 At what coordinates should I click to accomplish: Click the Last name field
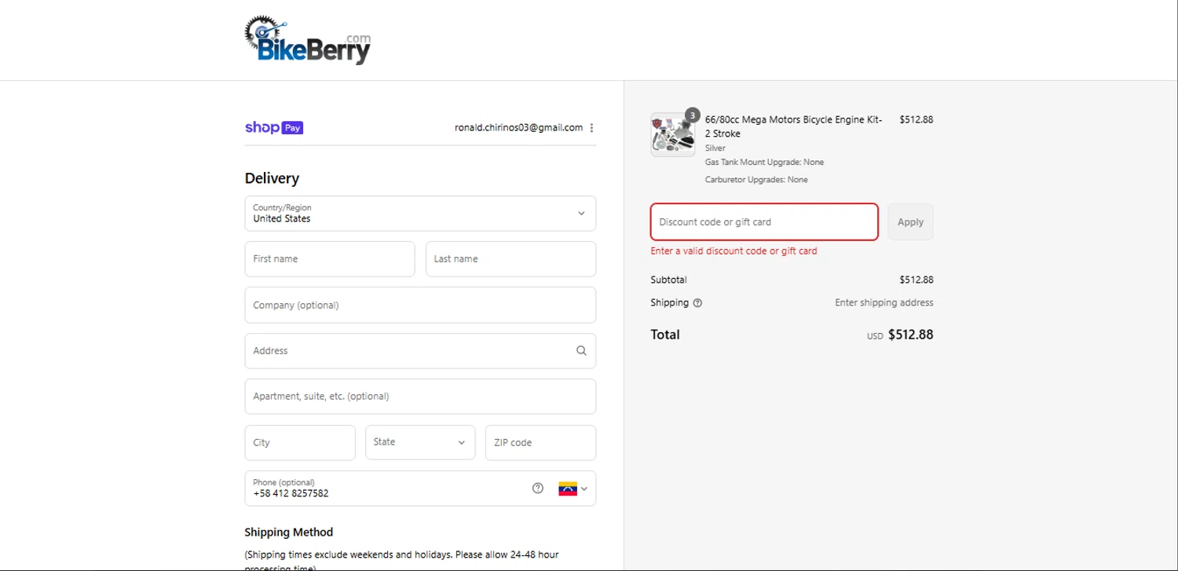(510, 259)
